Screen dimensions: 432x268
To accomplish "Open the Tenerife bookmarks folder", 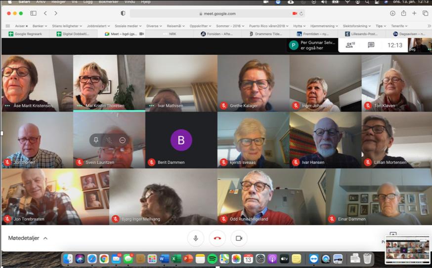I will [399, 26].
